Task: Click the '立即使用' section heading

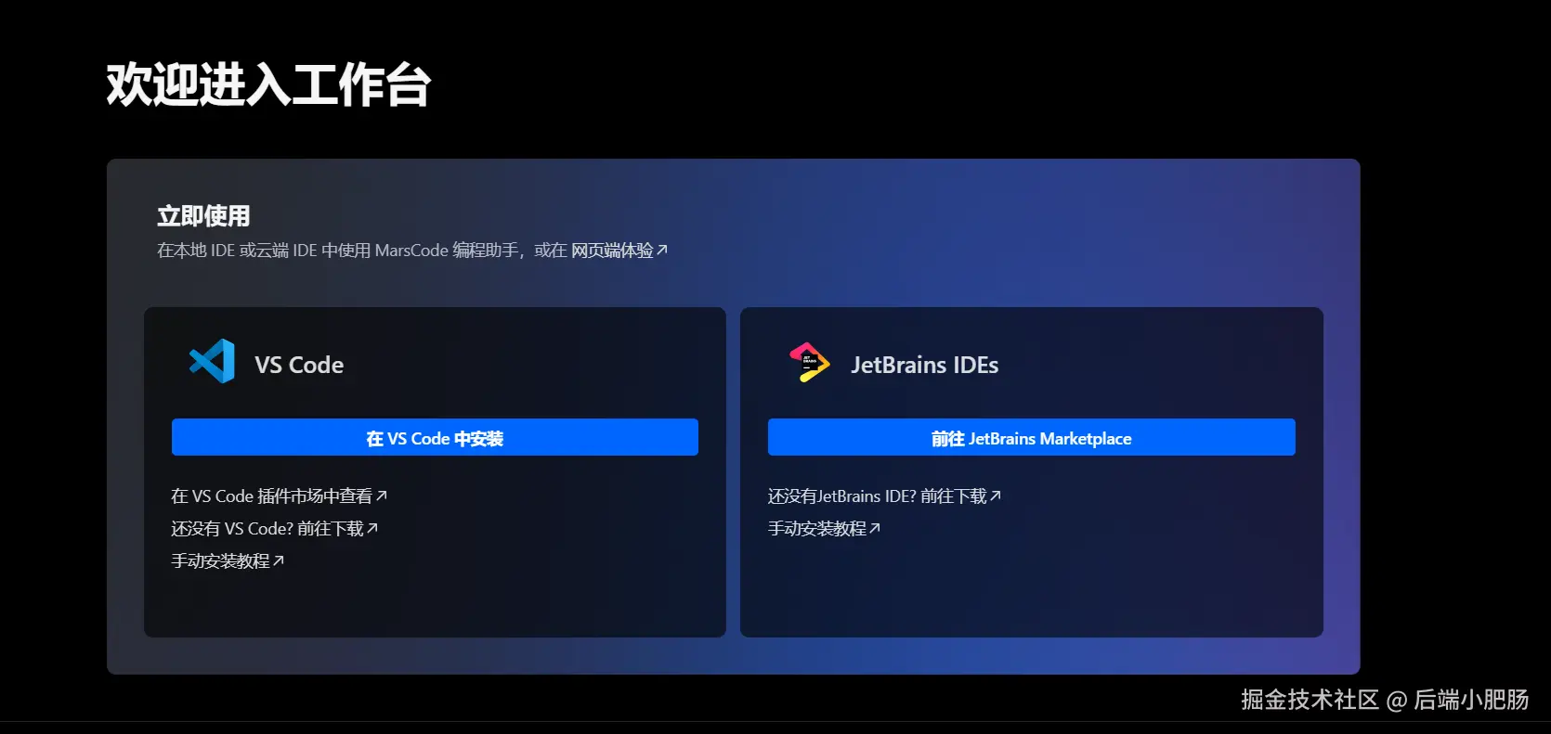Action: click(203, 216)
